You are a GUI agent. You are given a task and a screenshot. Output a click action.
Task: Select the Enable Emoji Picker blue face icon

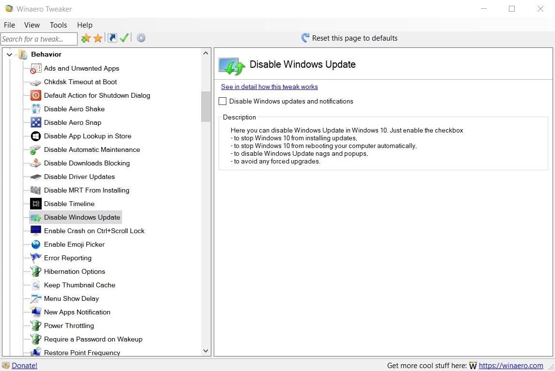[36, 244]
